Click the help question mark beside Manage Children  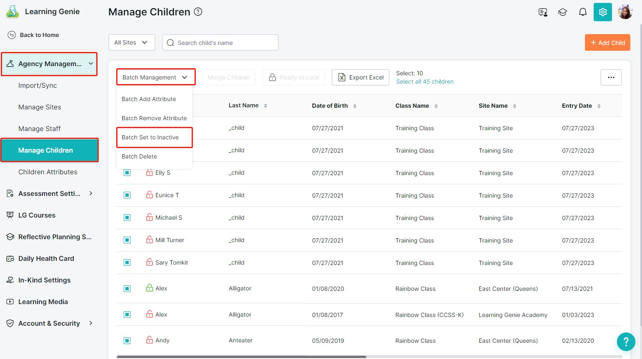(x=198, y=12)
